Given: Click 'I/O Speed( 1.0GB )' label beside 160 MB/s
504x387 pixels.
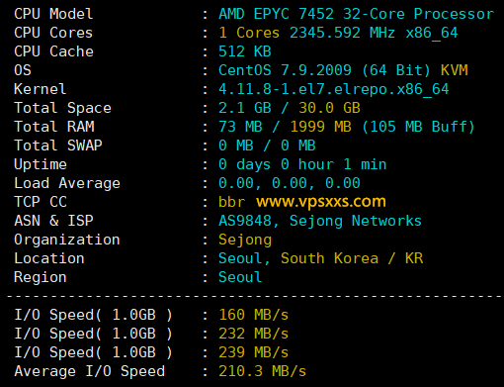Looking at the screenshot, I should (93, 315).
